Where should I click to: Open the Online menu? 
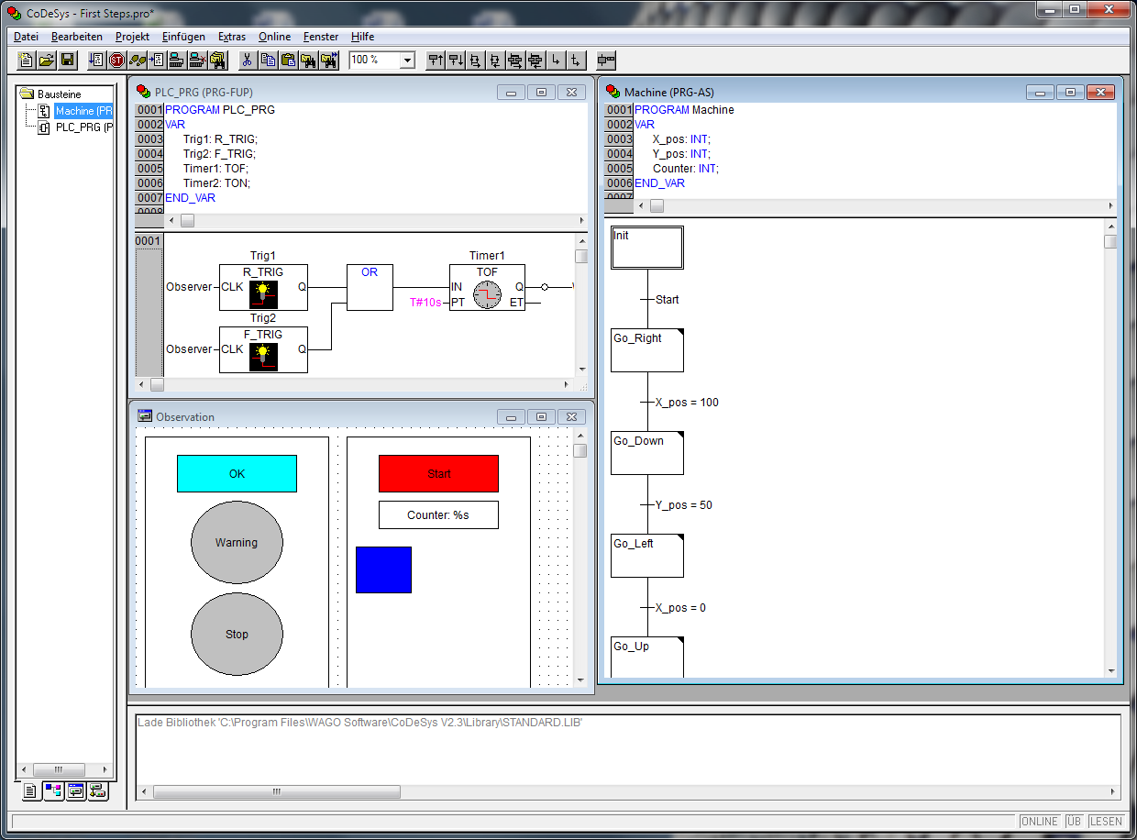pyautogui.click(x=274, y=37)
